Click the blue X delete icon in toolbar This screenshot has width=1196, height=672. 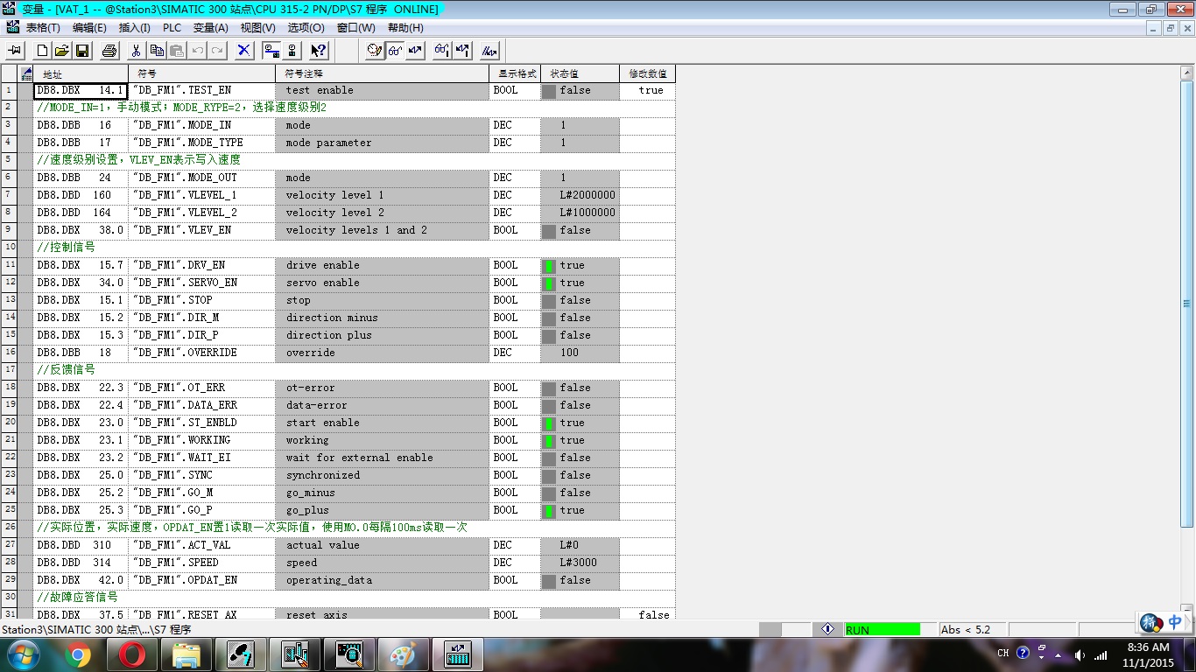pos(244,51)
